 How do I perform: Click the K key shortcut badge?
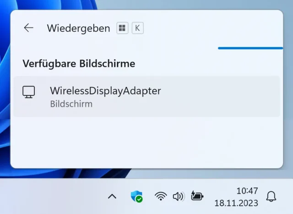coord(137,28)
